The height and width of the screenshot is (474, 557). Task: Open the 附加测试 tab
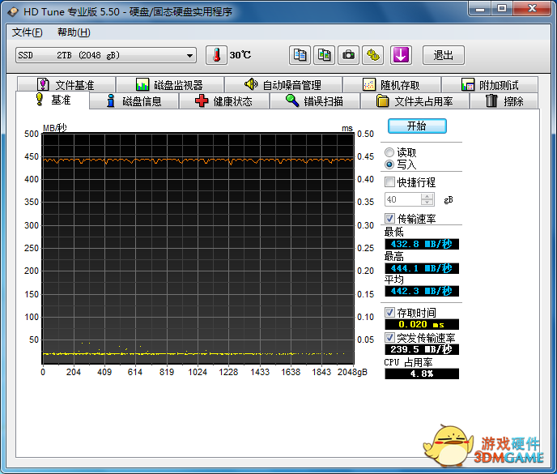tap(490, 84)
